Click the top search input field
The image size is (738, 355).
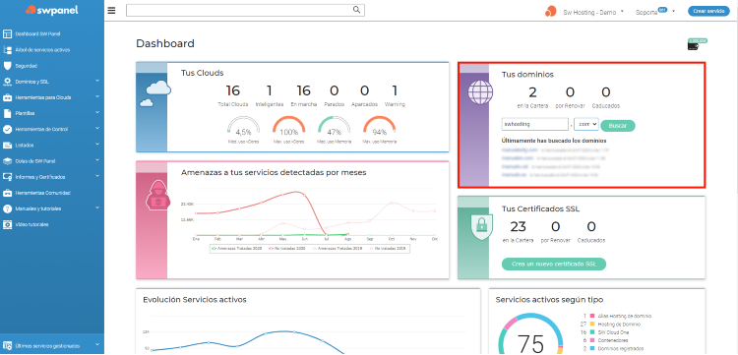coord(245,10)
